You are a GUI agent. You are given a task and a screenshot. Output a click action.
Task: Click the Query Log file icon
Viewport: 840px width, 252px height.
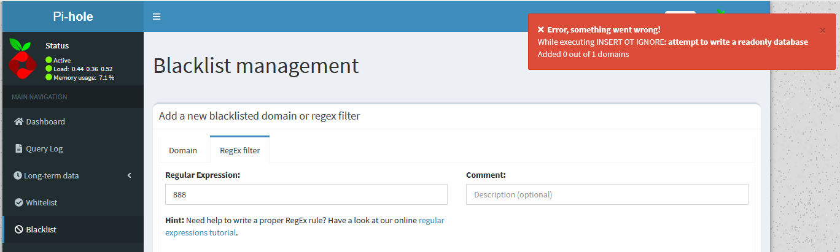coord(18,148)
